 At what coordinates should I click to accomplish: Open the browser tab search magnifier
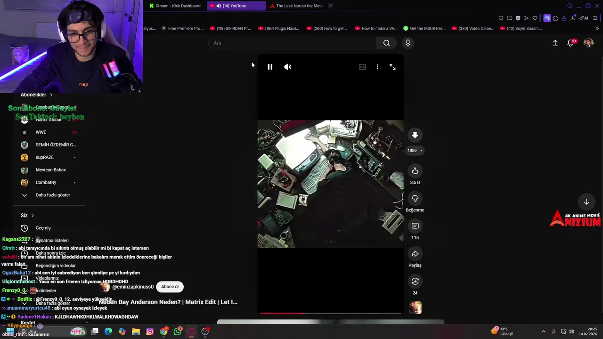pyautogui.click(x=570, y=6)
